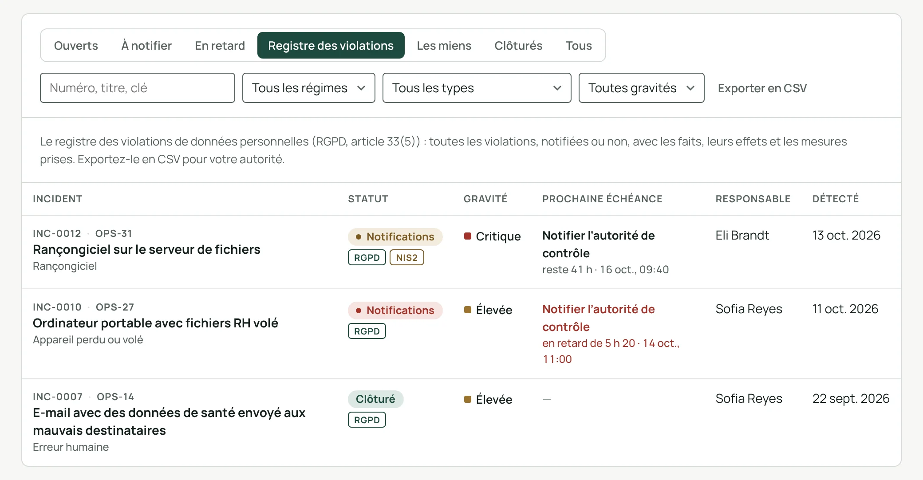Click Élevée severity in INC-0007 row
923x480 pixels.
(488, 399)
